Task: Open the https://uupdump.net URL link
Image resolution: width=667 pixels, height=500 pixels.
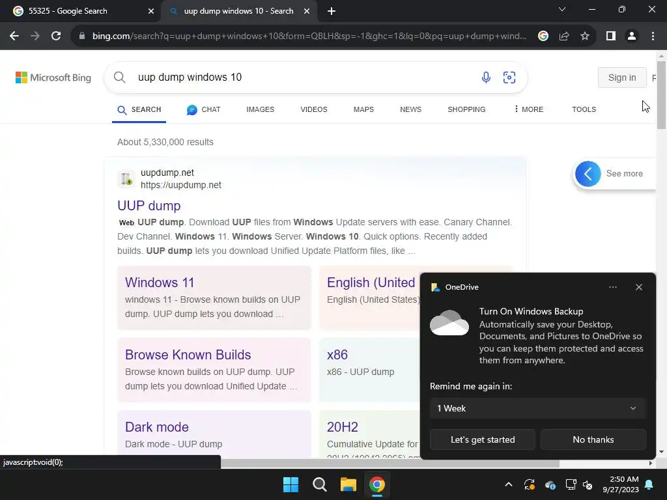Action: (181, 186)
